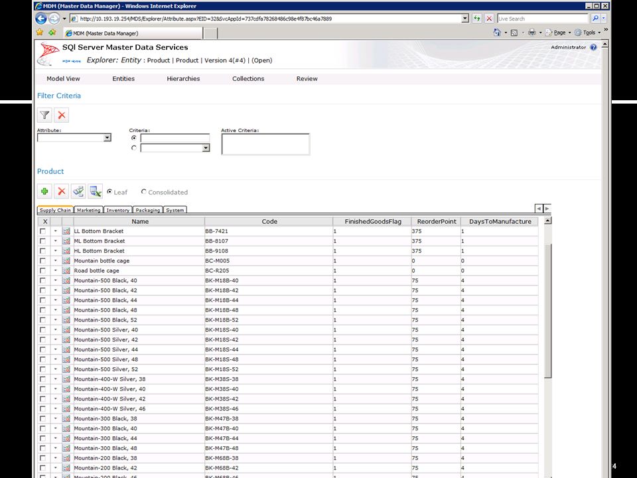Open row menu arrow for Mountain-500 Black, 42
Viewport: 637px width, 478px height.
pyautogui.click(x=56, y=290)
